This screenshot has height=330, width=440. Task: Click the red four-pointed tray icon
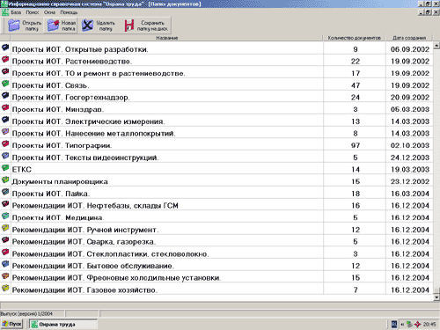point(417,324)
